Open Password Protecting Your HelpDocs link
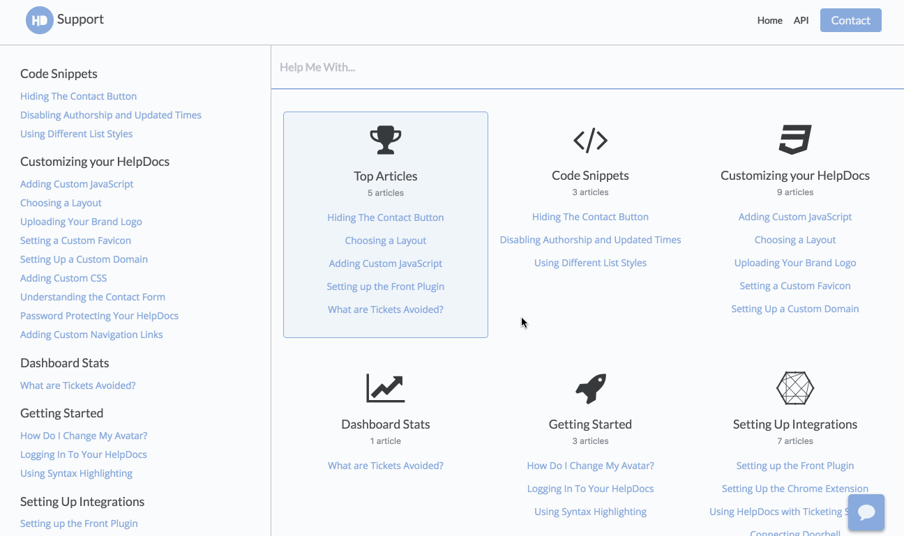 point(99,316)
